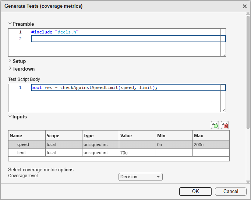The width and height of the screenshot is (251, 200).
Task: Click the checkAgainstSpeedLimit code line
Action: (x=94, y=87)
